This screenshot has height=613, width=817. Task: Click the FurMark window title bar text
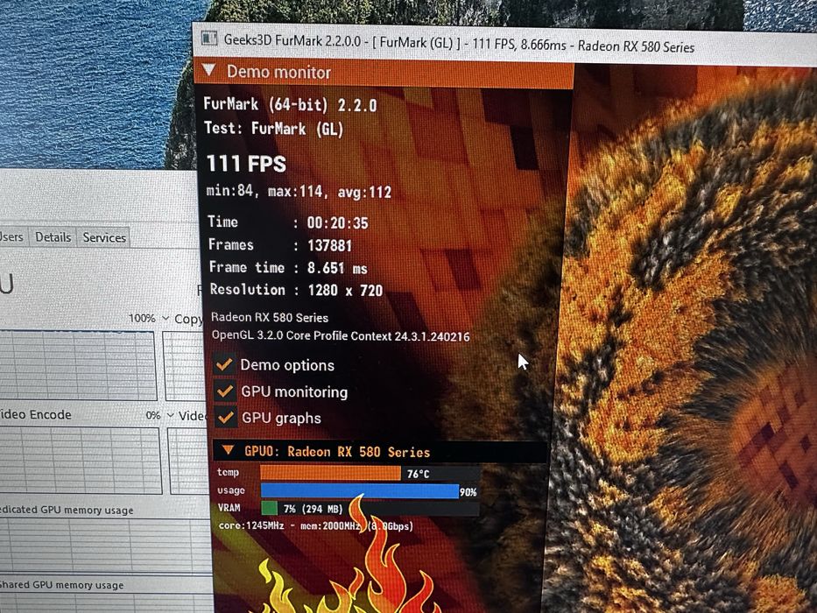pyautogui.click(x=459, y=43)
